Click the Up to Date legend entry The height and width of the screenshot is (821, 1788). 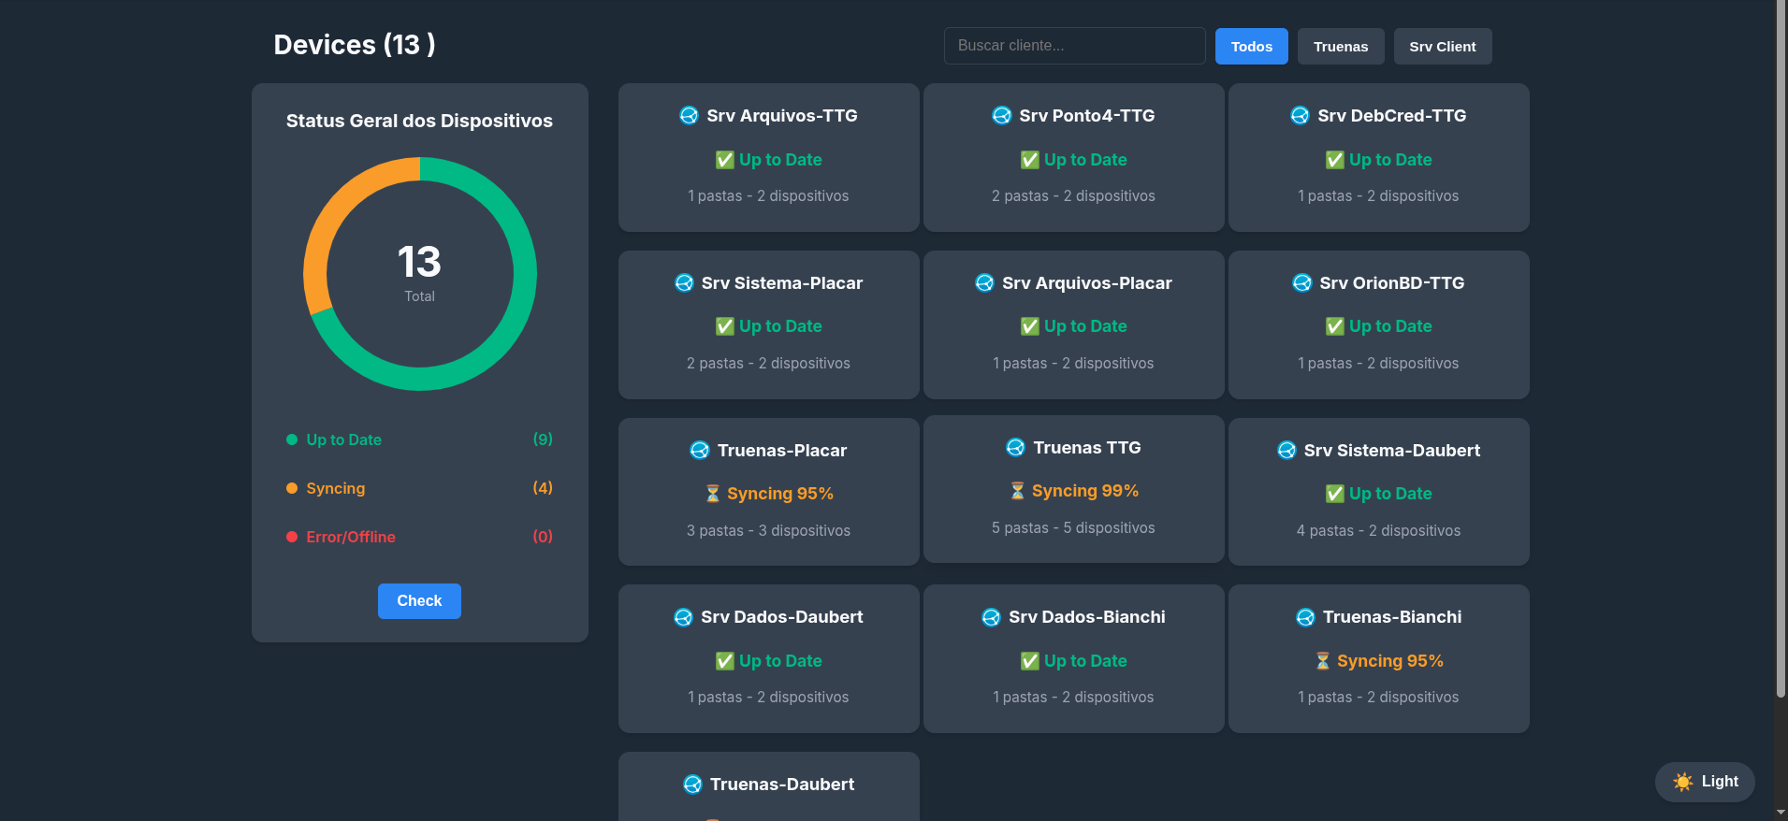343,440
